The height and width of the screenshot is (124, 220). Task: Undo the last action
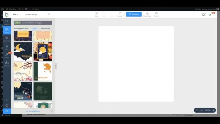point(104,14)
